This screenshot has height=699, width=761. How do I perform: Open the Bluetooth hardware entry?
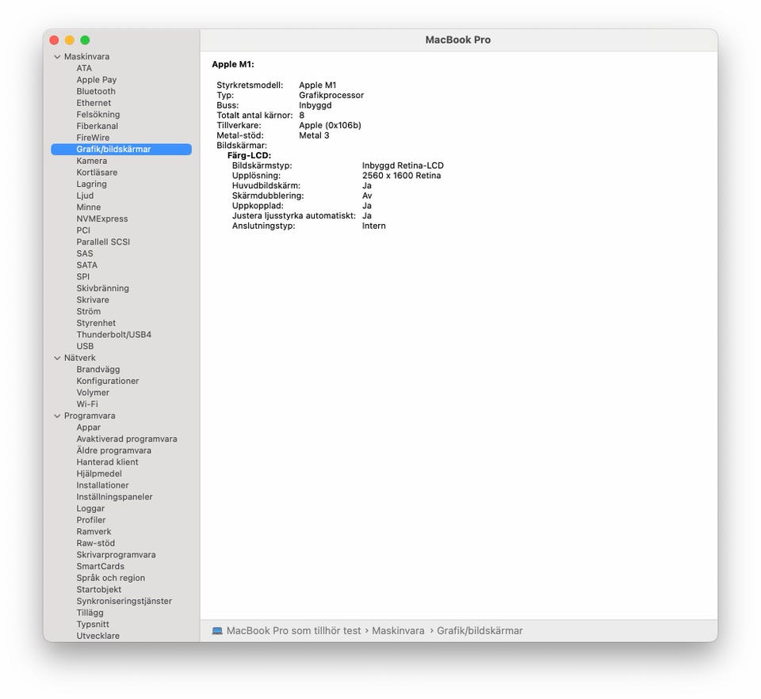click(96, 91)
